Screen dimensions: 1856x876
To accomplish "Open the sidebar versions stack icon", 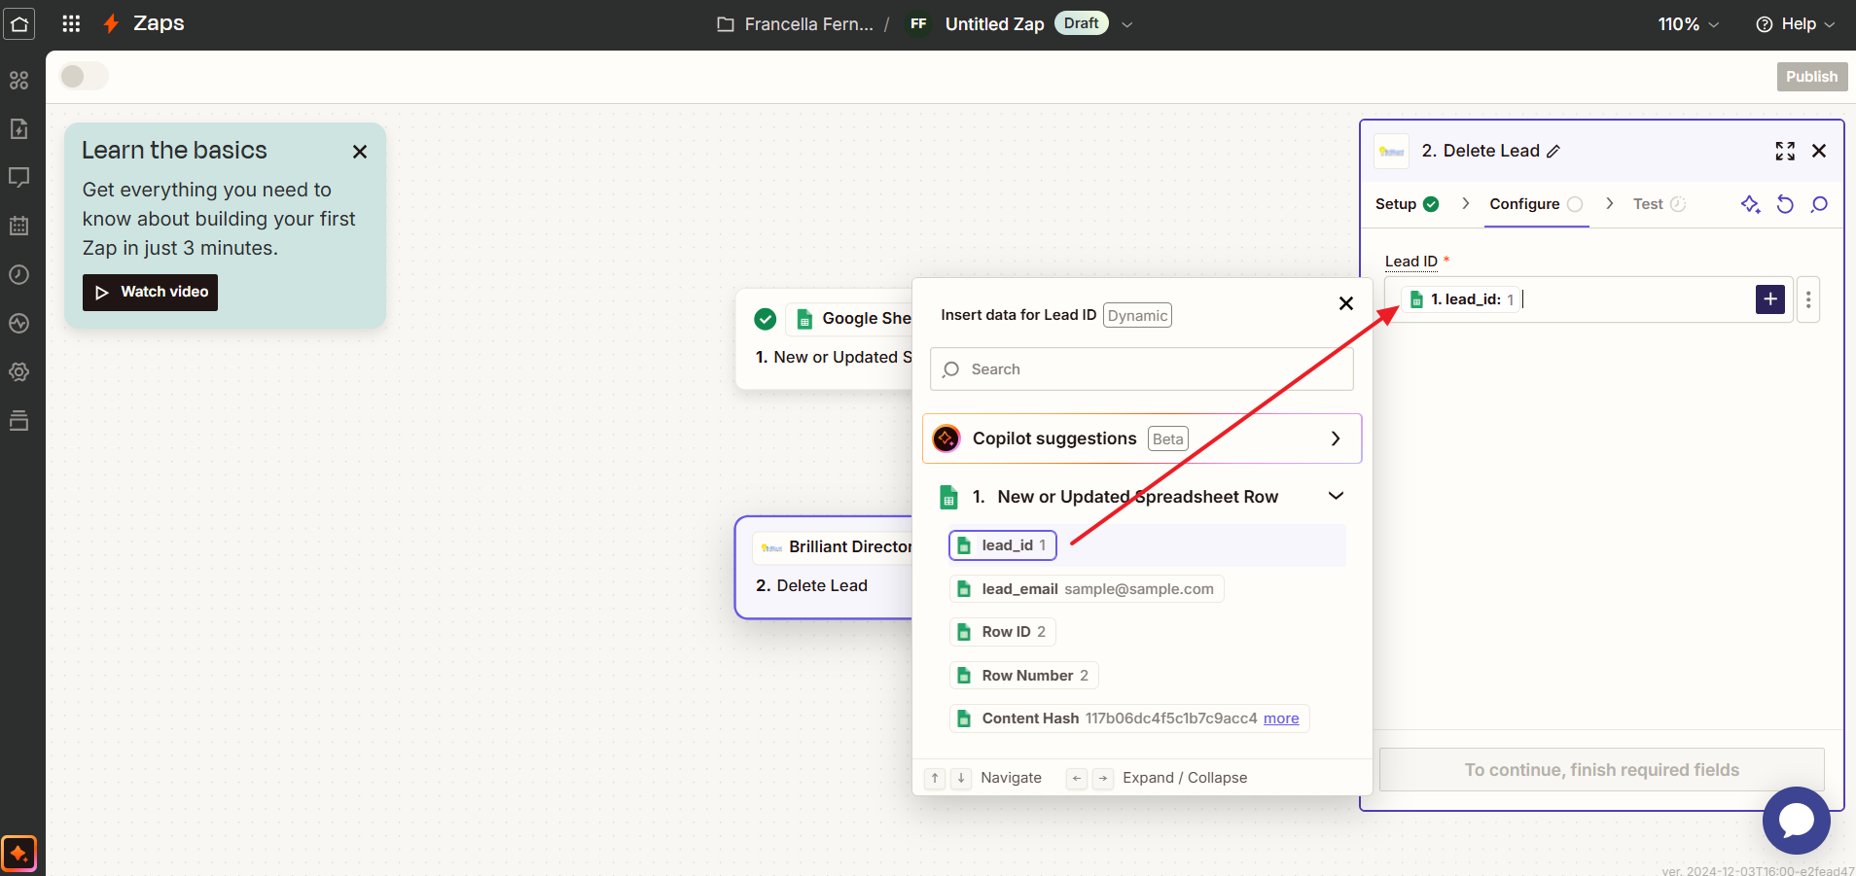I will [x=19, y=421].
